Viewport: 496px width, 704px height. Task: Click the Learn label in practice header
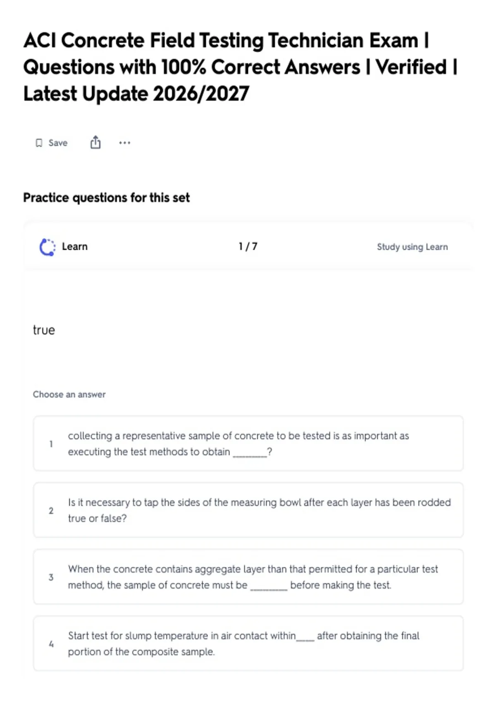[x=75, y=246]
